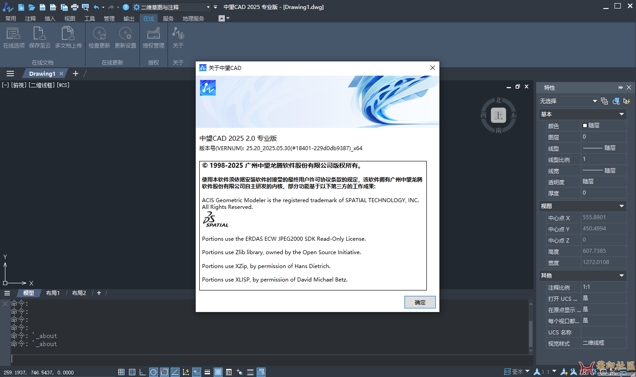The image size is (636, 377).
Task: Open the 无选择 selection dropdown
Action: tap(568, 101)
